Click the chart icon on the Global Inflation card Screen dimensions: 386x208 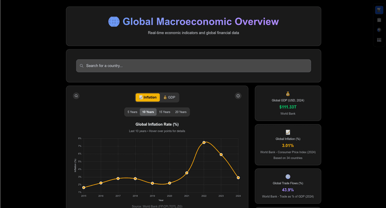click(x=288, y=132)
